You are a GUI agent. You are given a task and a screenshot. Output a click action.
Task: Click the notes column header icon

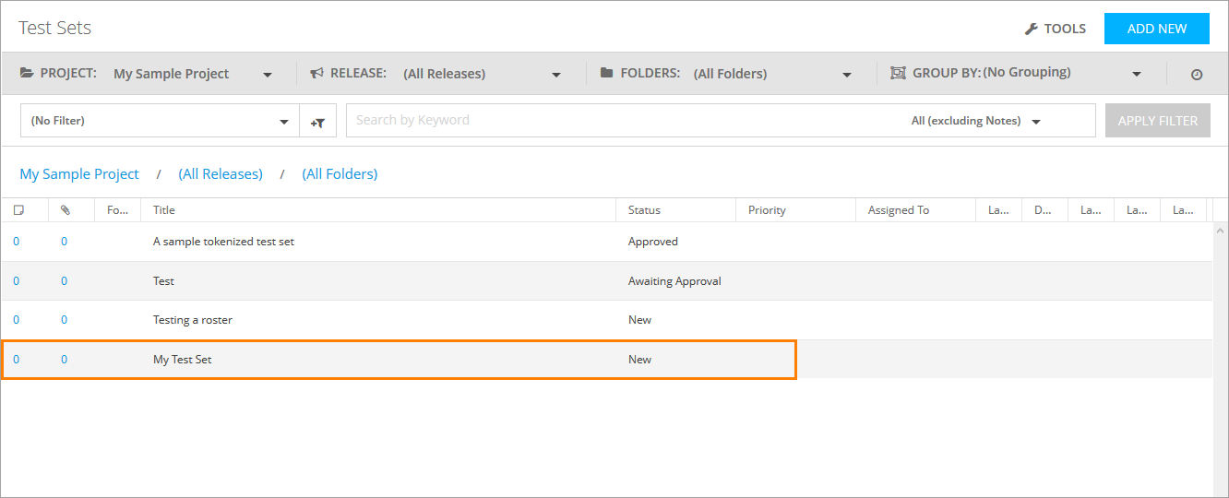pos(18,210)
